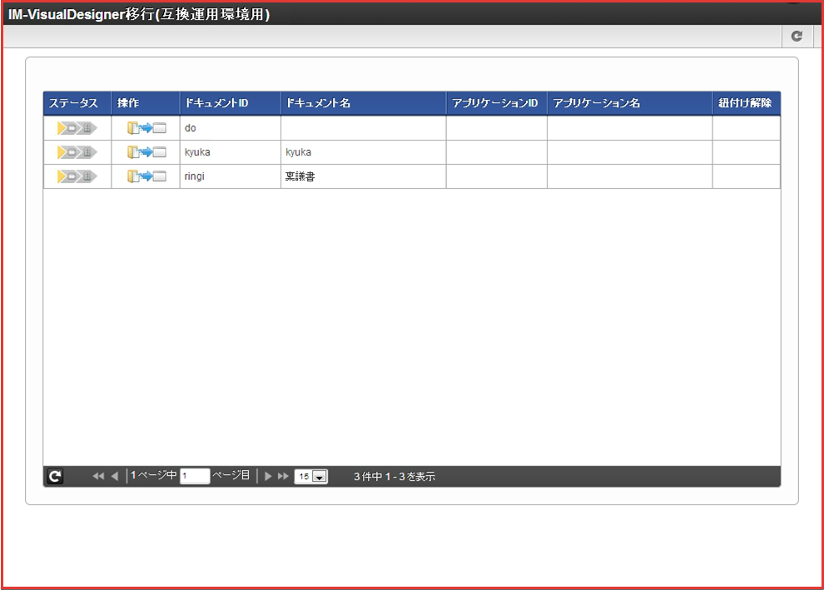Run the migration operation icon for kyuka
This screenshot has height=590, width=824.
(x=146, y=152)
